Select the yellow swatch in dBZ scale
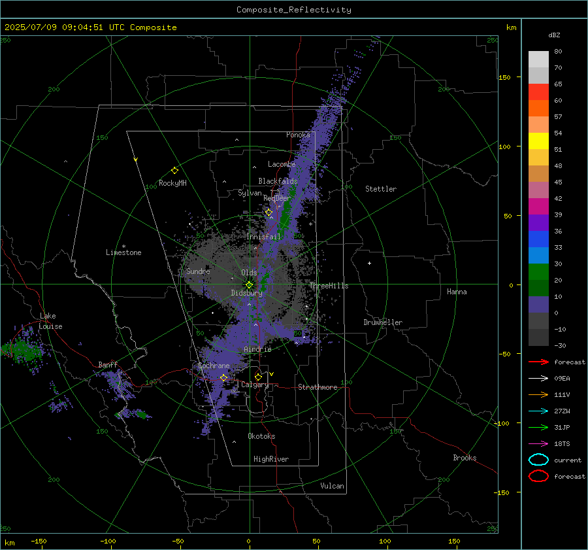 click(538, 141)
